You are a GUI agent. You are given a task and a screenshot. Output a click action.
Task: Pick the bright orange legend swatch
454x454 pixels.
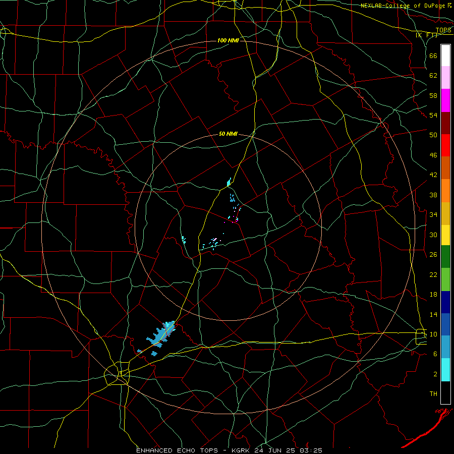(x=445, y=191)
